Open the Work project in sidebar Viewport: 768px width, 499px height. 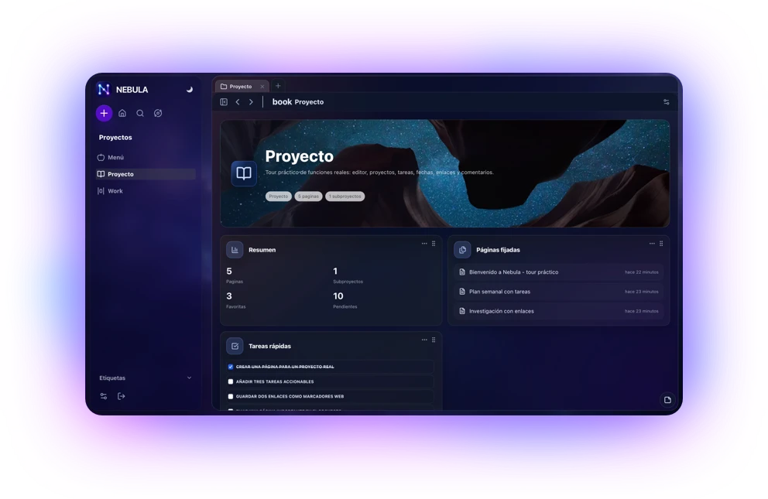pyautogui.click(x=146, y=191)
